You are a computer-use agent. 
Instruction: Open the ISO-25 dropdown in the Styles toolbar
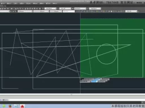tap(65, 8)
